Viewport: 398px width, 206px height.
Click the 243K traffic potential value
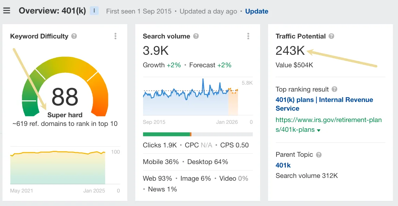[x=290, y=50]
